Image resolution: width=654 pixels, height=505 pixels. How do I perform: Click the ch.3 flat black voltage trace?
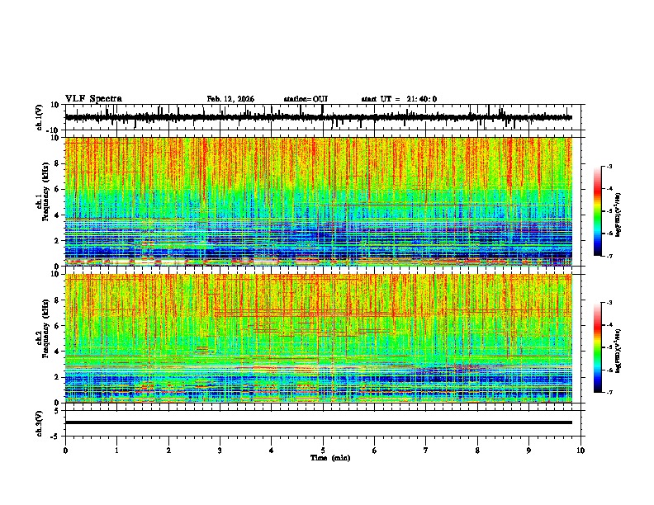(x=318, y=422)
